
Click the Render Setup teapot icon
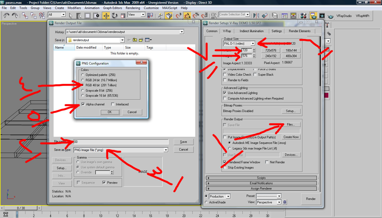(x=314, y=16)
